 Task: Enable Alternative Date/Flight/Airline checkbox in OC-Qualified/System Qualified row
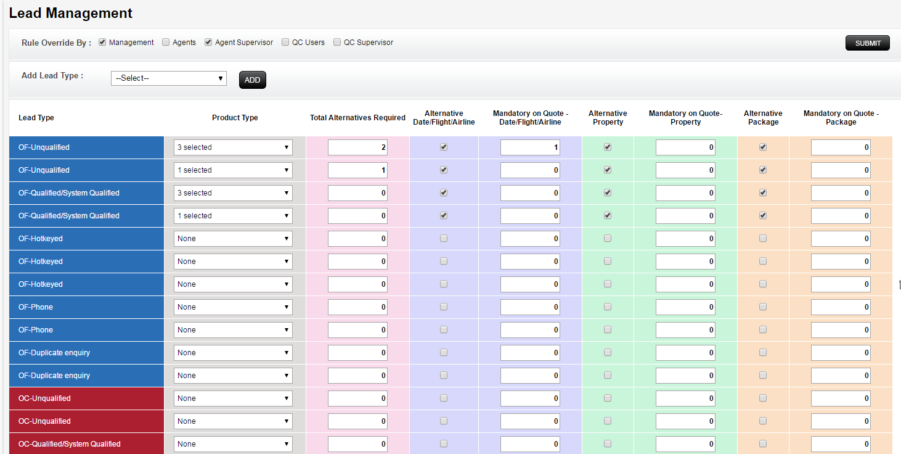(x=444, y=444)
